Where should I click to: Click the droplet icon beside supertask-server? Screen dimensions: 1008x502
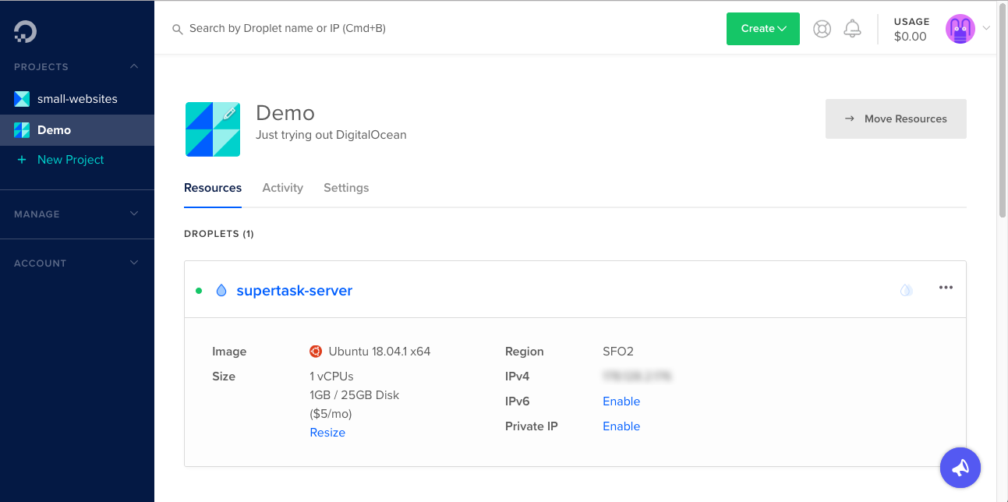pos(221,291)
